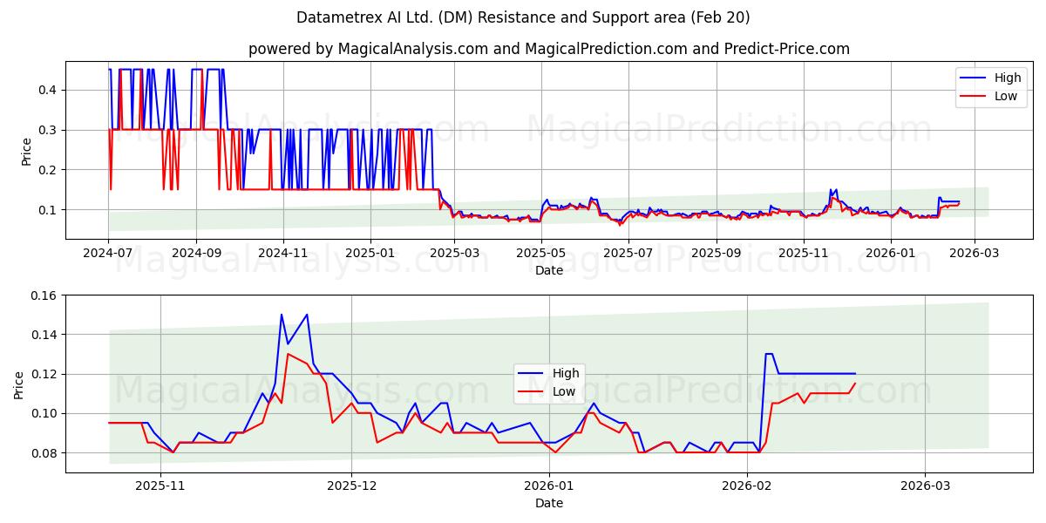This screenshot has height=523, width=1046.
Task: Click the "Price" y-axis label of the top chart
Action: point(26,150)
